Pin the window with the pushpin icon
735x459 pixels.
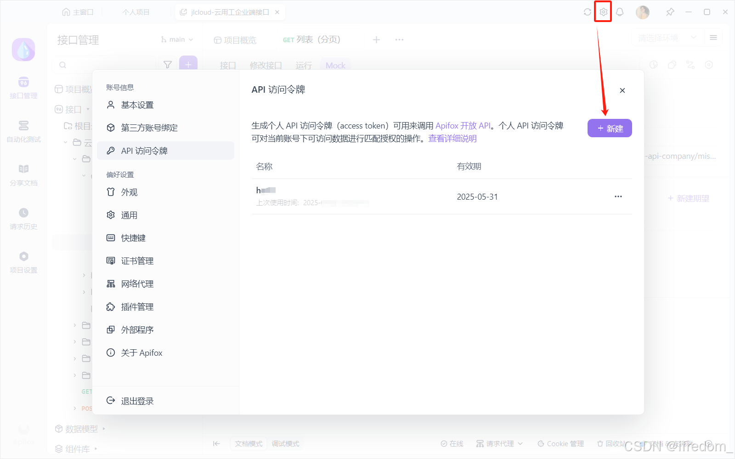coord(670,12)
